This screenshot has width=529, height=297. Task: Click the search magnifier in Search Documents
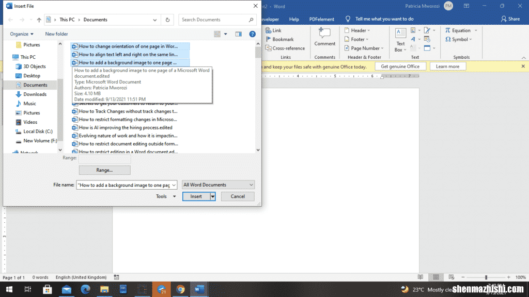click(x=251, y=20)
